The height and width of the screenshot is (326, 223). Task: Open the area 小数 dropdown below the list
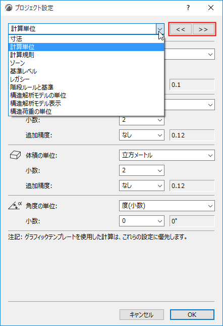(142, 120)
